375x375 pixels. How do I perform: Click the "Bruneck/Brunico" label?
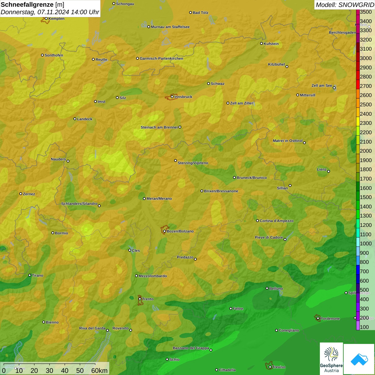(x=252, y=178)
